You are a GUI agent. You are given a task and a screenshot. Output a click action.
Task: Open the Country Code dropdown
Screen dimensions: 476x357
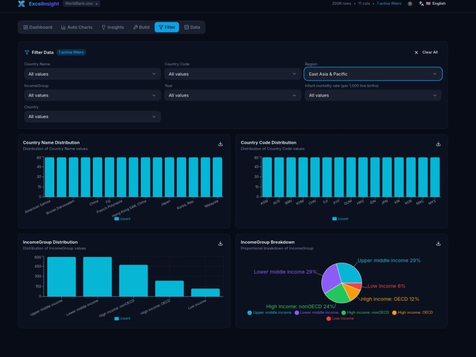pos(233,74)
